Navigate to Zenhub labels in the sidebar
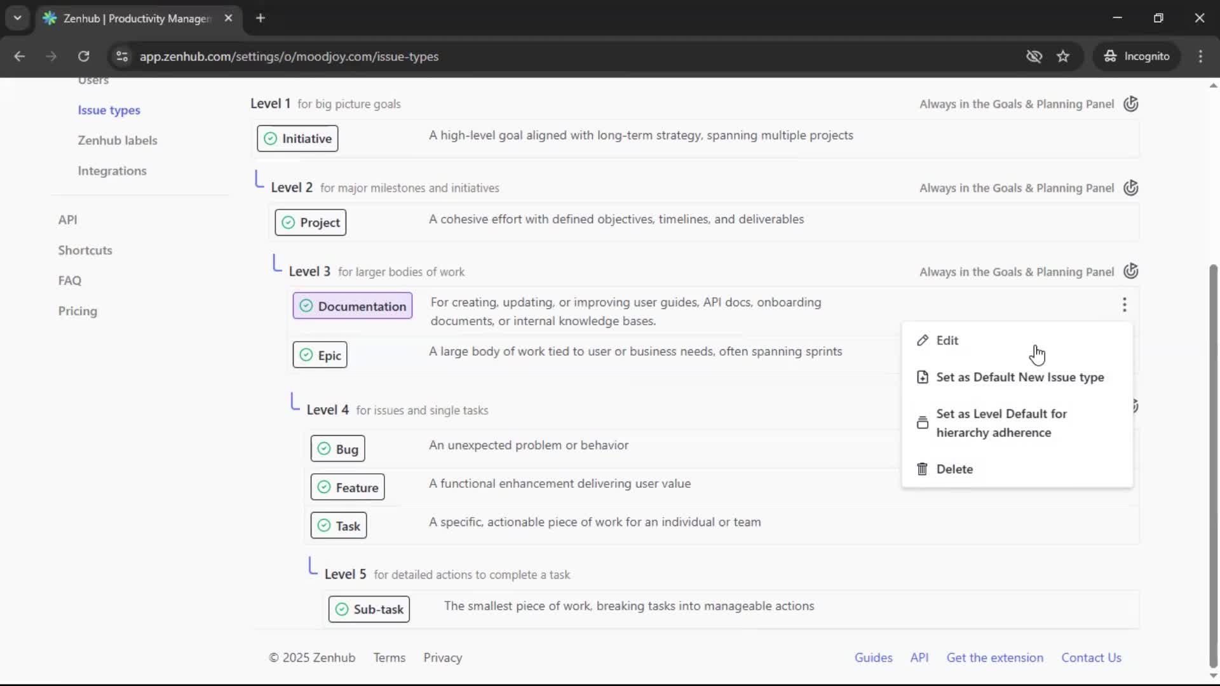1220x686 pixels. pos(118,140)
